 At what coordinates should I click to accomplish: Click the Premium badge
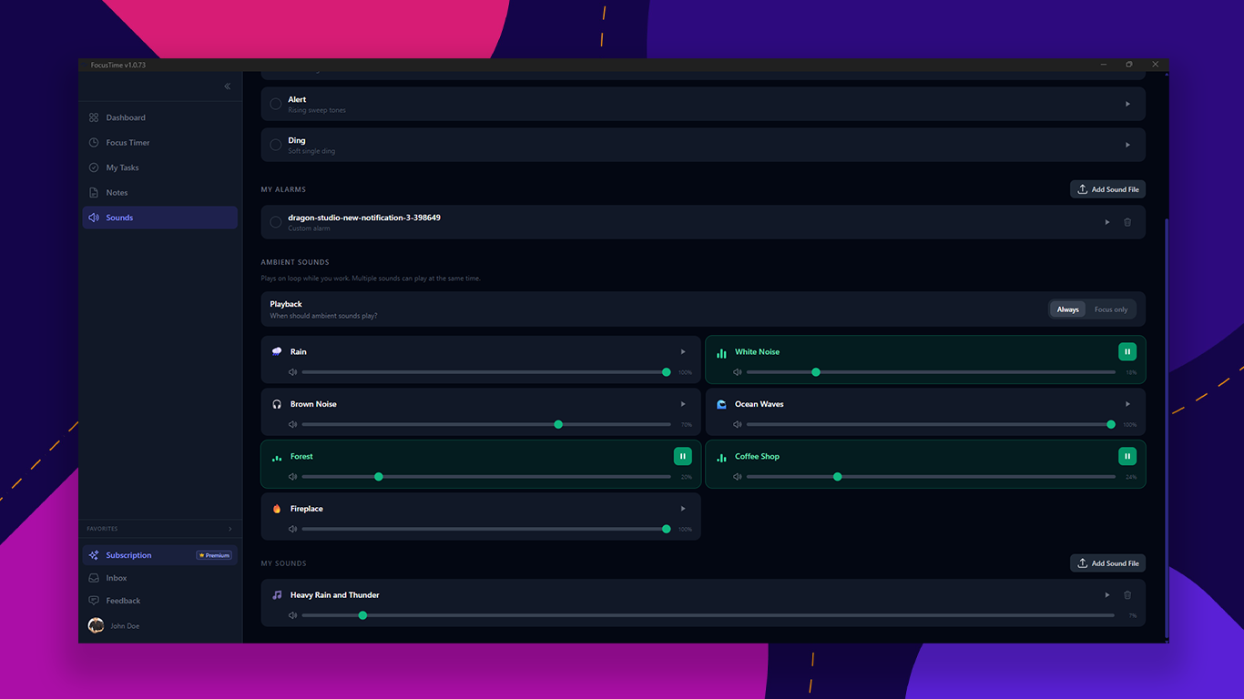click(x=214, y=555)
